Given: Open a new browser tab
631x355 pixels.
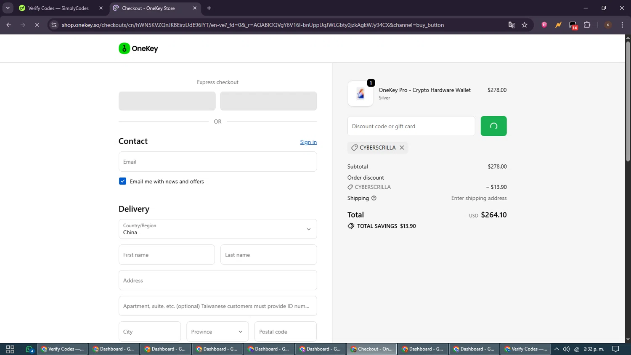Looking at the screenshot, I should 209,8.
